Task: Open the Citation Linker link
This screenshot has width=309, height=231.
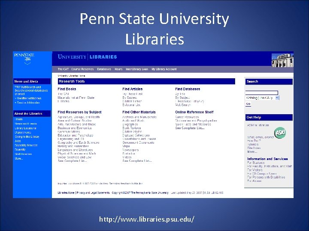Action: [132, 101]
